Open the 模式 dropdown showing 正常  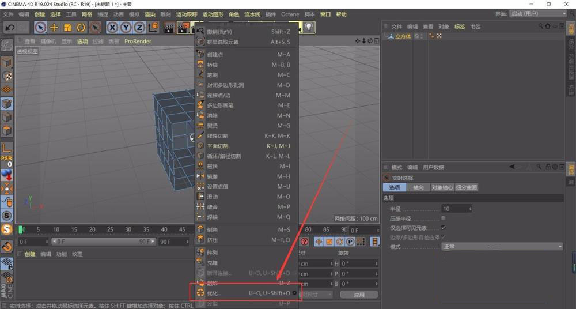[502, 247]
